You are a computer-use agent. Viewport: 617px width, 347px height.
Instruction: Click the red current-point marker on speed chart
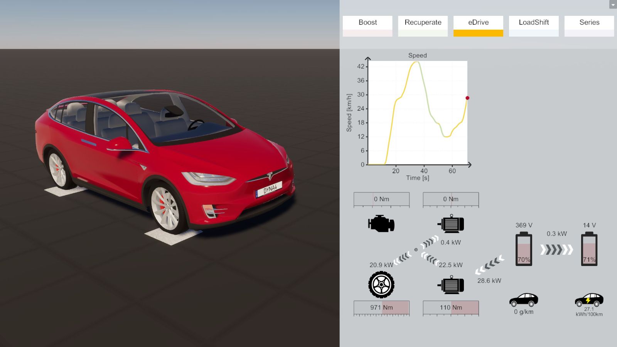467,98
